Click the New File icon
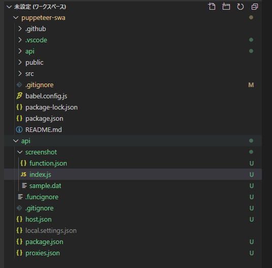The image size is (272, 268). [211, 7]
